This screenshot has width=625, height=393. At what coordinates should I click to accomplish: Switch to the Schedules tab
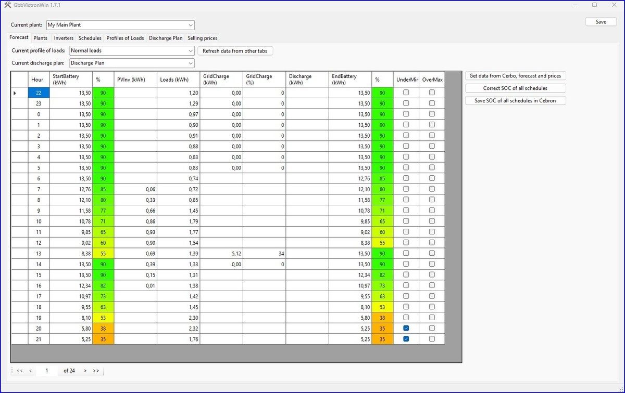coord(90,38)
